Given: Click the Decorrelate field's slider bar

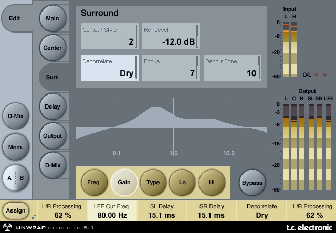Looking at the screenshot, I should coord(136,68).
